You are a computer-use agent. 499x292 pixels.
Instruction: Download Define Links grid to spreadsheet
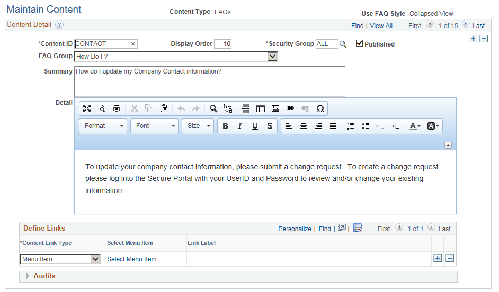tap(358, 227)
